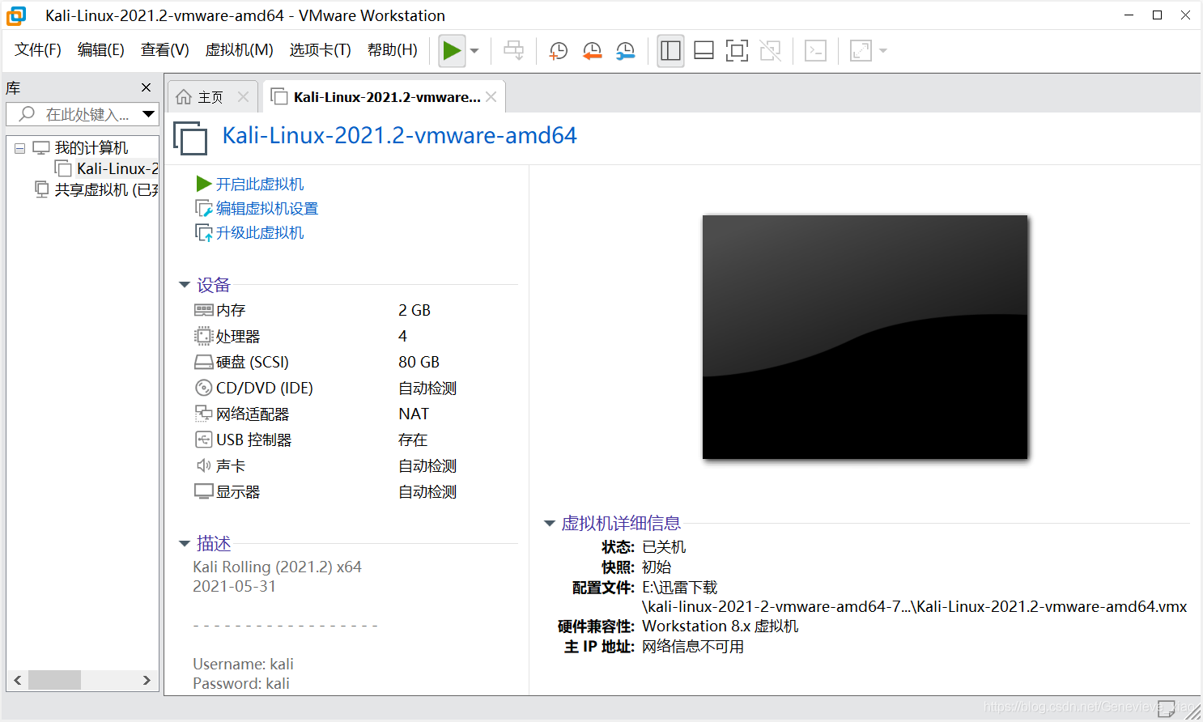1203x722 pixels.
Task: Click the VMware Workstation title bar logo
Action: [x=16, y=15]
